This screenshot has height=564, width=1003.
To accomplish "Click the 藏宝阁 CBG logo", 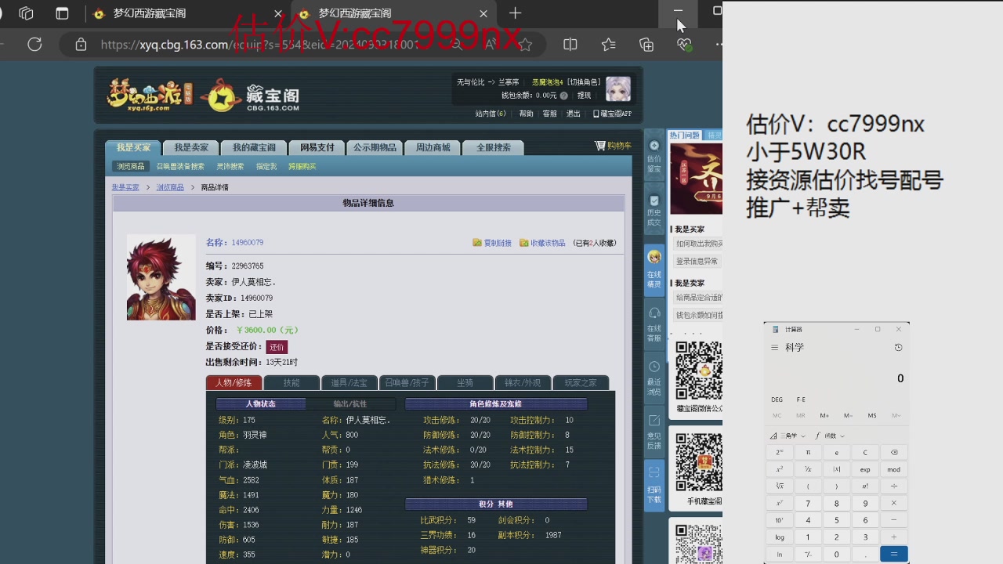I will click(x=251, y=96).
